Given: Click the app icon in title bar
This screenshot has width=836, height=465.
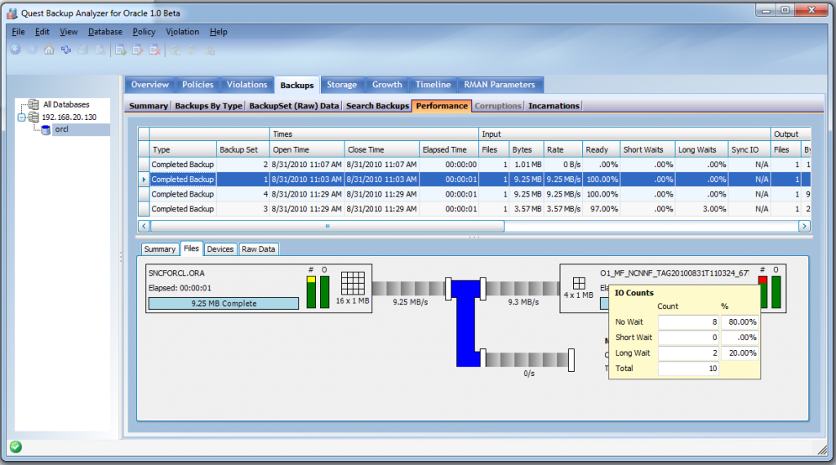Looking at the screenshot, I should click(12, 13).
